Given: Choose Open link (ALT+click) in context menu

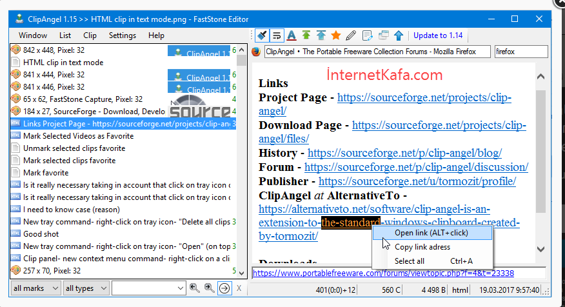Looking at the screenshot, I should pyautogui.click(x=432, y=233).
